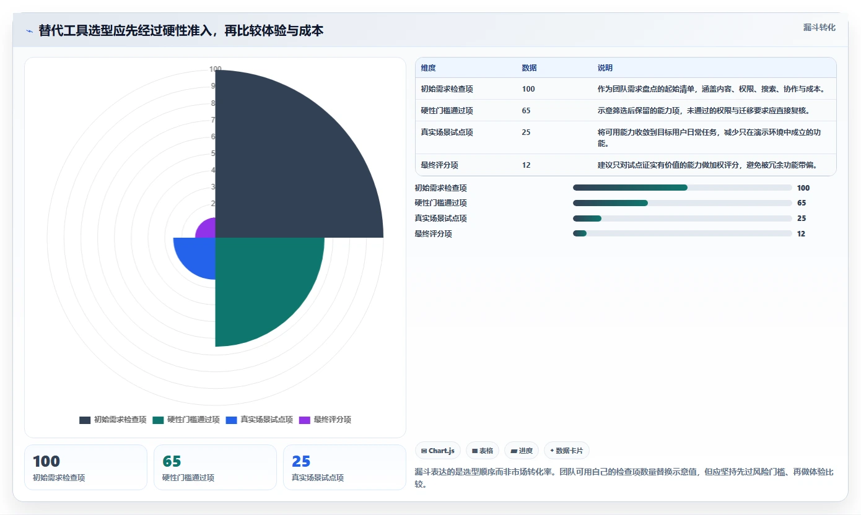Click the Chart.js chip
Screen dimensions: 861x515
[x=437, y=451]
